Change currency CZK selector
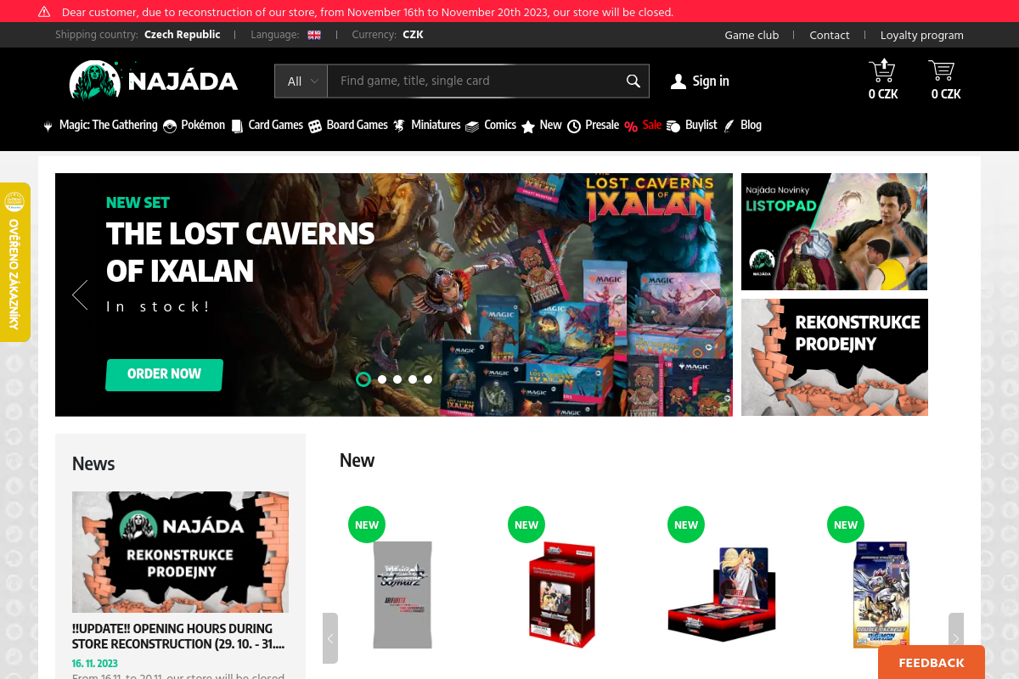Image resolution: width=1019 pixels, height=679 pixels. tap(413, 35)
